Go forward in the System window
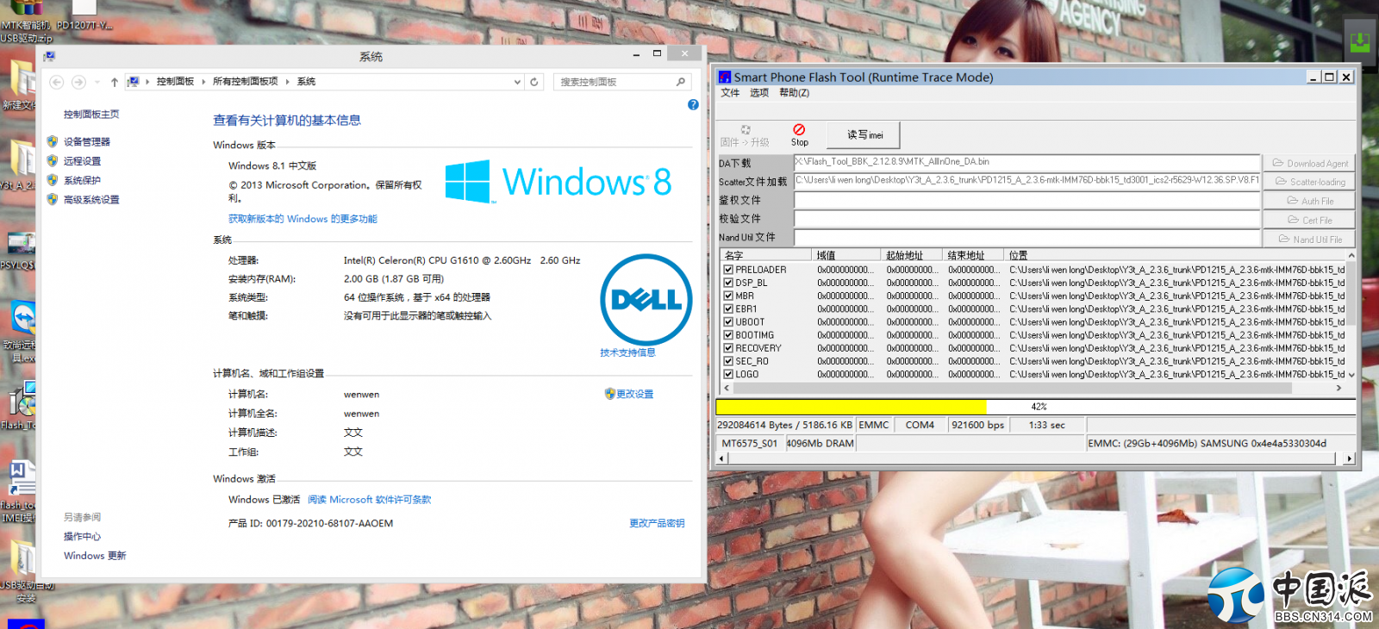The width and height of the screenshot is (1379, 629). 78,82
